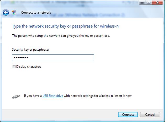Click the network computers icon beside the title

tap(14, 12)
